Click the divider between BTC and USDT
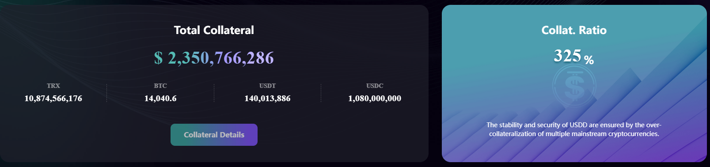 (x=214, y=93)
